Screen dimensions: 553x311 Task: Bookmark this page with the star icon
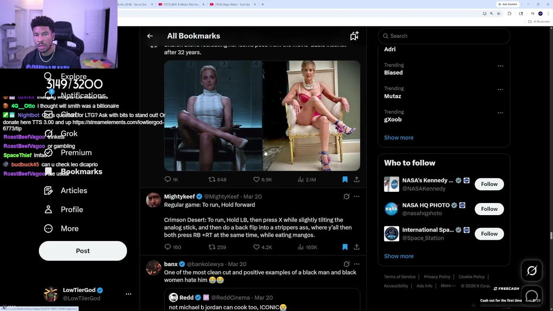point(499,14)
